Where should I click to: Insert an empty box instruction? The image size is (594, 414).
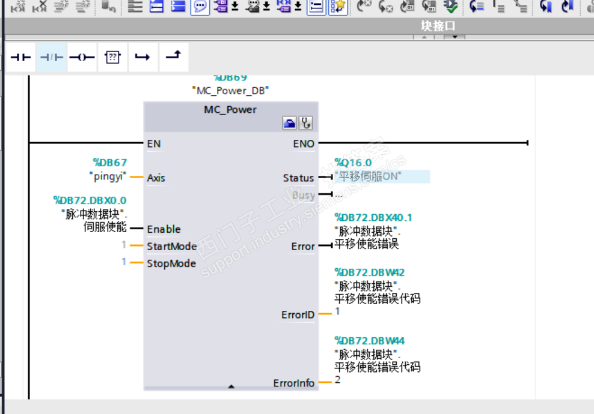pyautogui.click(x=112, y=57)
